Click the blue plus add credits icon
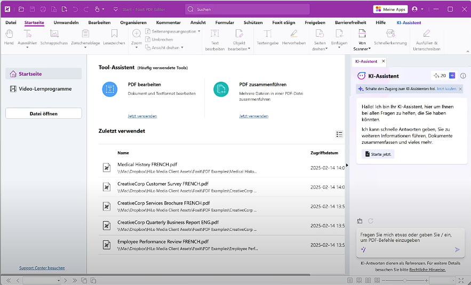Viewport: 471px width, 285px height. point(452,76)
